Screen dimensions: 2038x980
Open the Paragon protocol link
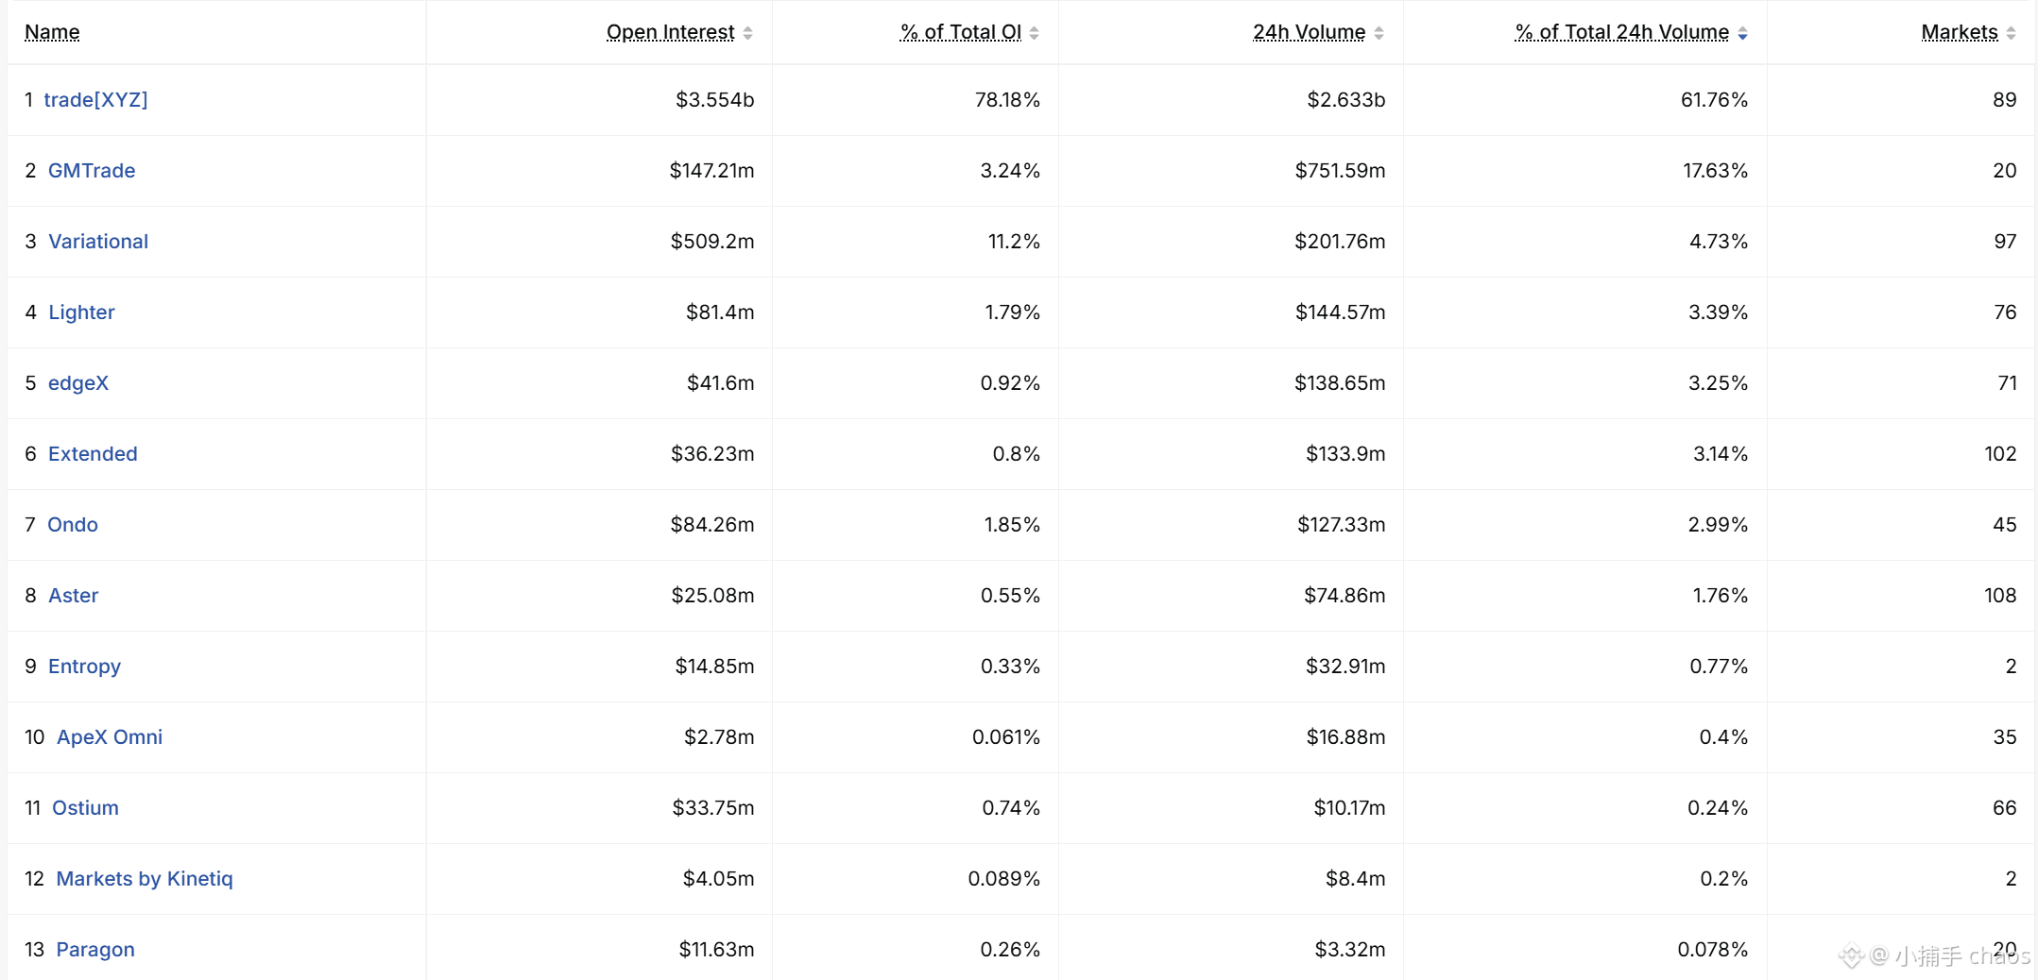95,950
